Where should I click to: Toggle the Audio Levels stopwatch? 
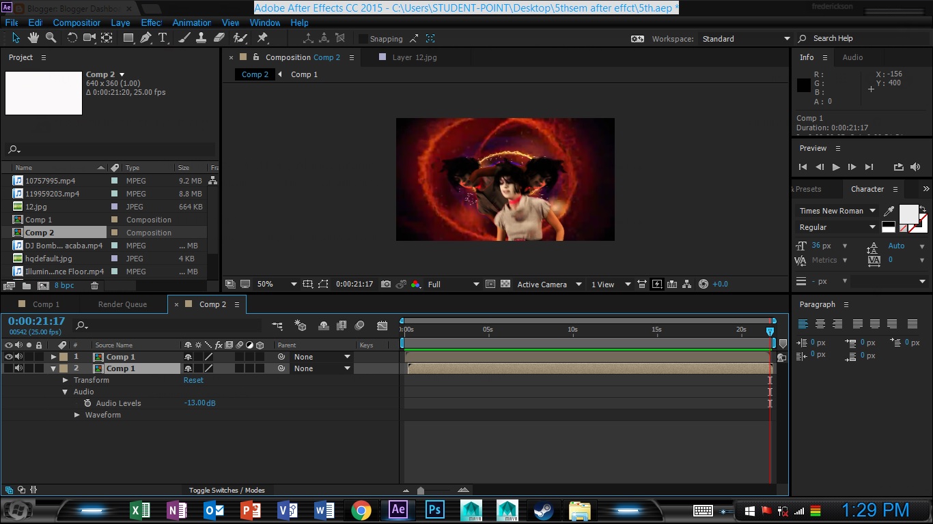(x=87, y=403)
